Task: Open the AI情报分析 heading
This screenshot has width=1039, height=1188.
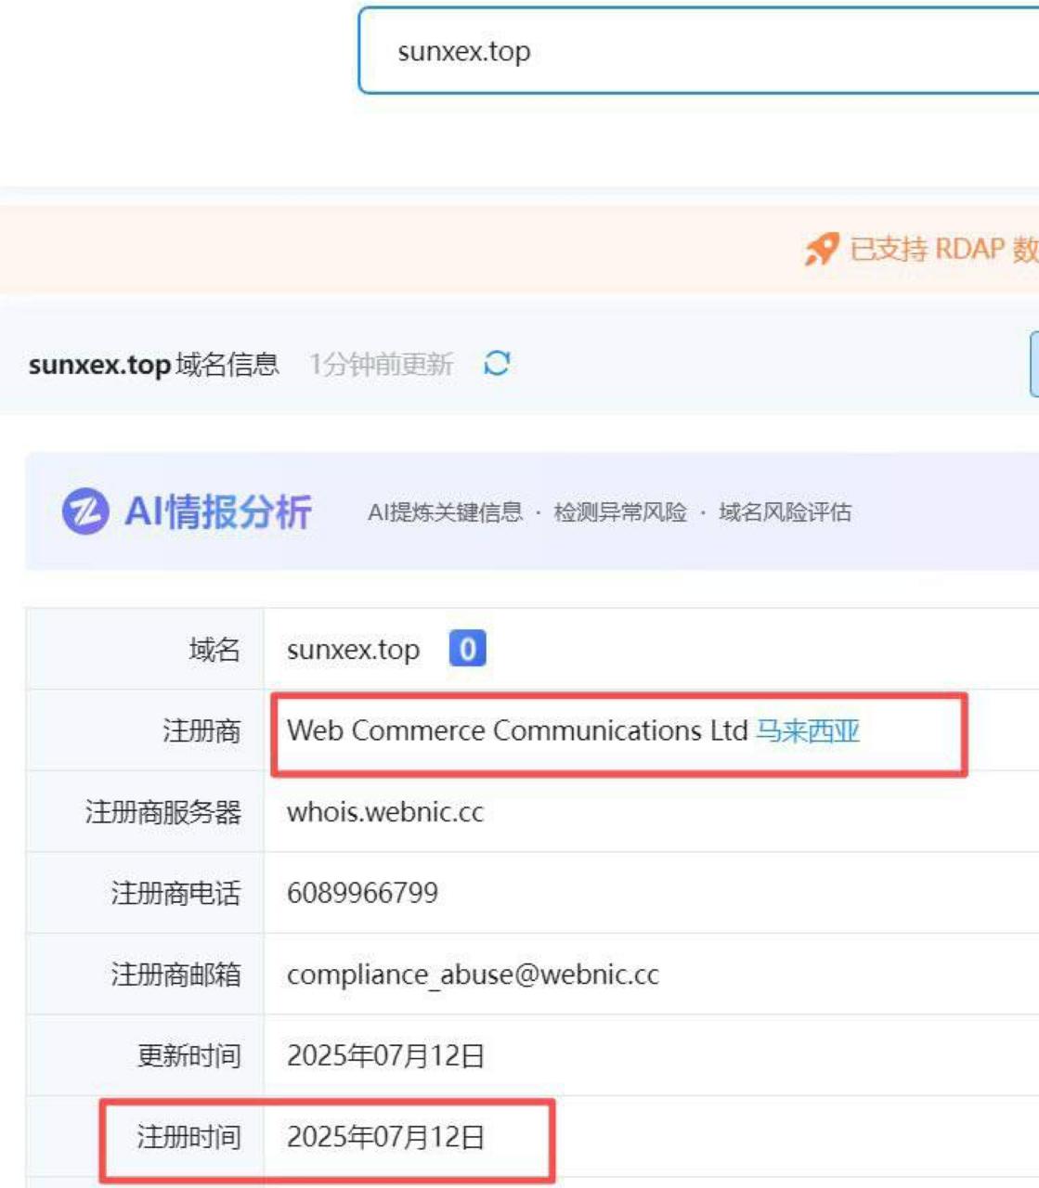Action: [218, 511]
